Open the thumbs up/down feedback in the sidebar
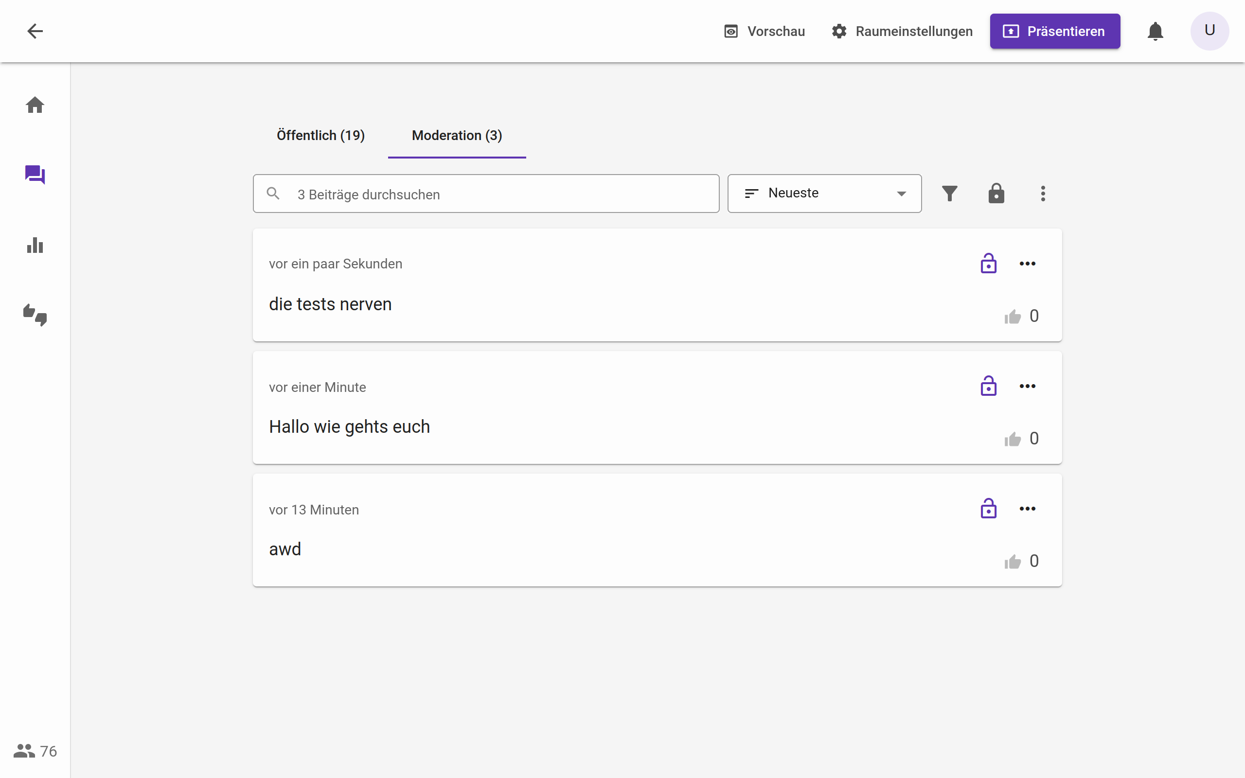 tap(35, 315)
